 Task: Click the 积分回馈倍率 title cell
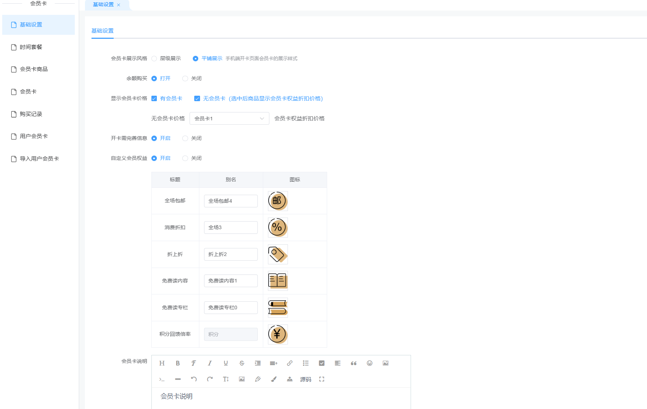(175, 334)
